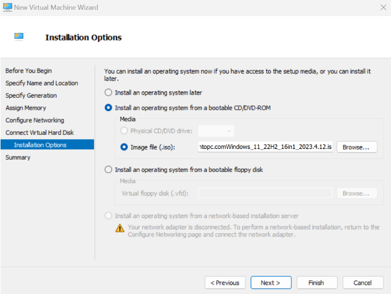Select Installation Options in the sidebar

(47, 145)
